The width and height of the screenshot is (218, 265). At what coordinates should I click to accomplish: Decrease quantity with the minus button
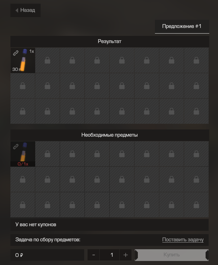click(x=94, y=255)
